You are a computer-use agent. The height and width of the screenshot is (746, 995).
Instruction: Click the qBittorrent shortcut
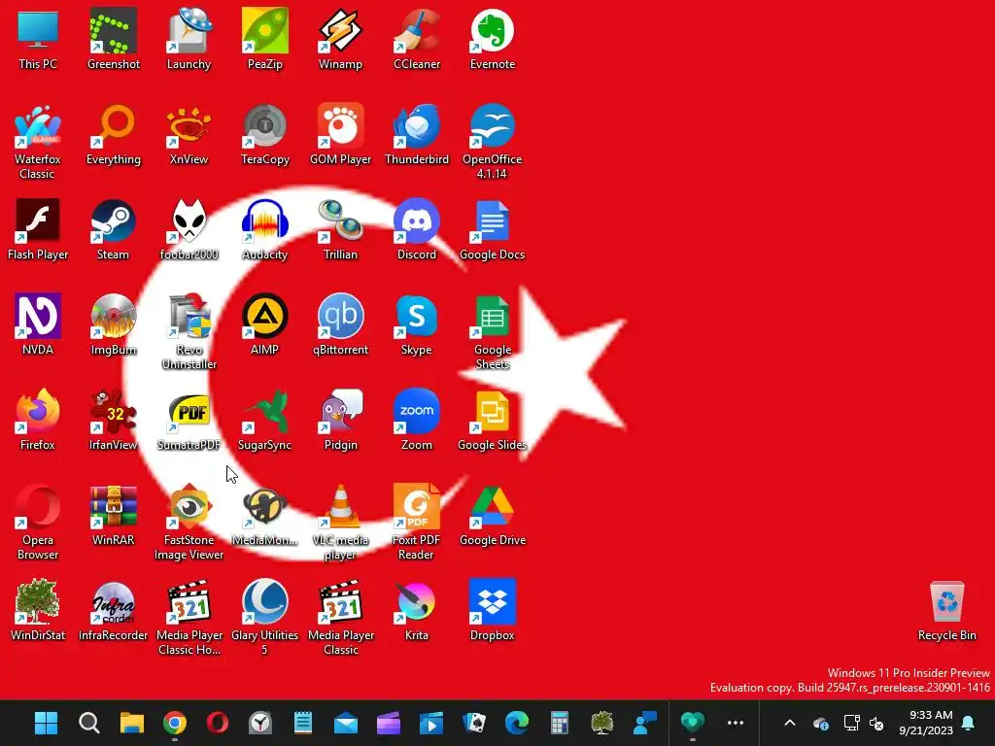point(341,324)
